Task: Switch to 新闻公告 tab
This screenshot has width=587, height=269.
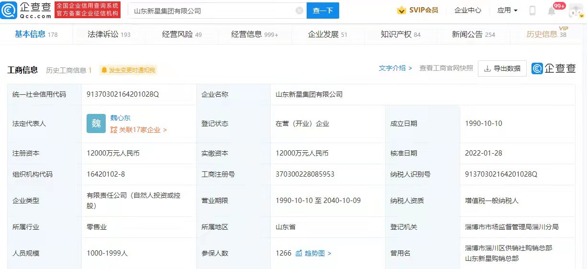Action: [474, 34]
